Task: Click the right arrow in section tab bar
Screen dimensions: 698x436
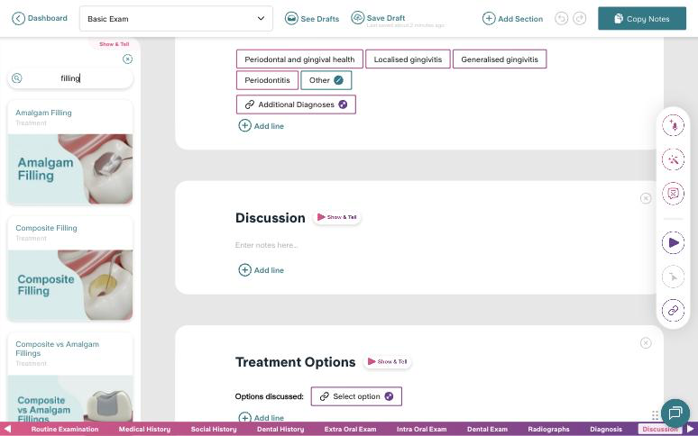Action: click(x=691, y=429)
